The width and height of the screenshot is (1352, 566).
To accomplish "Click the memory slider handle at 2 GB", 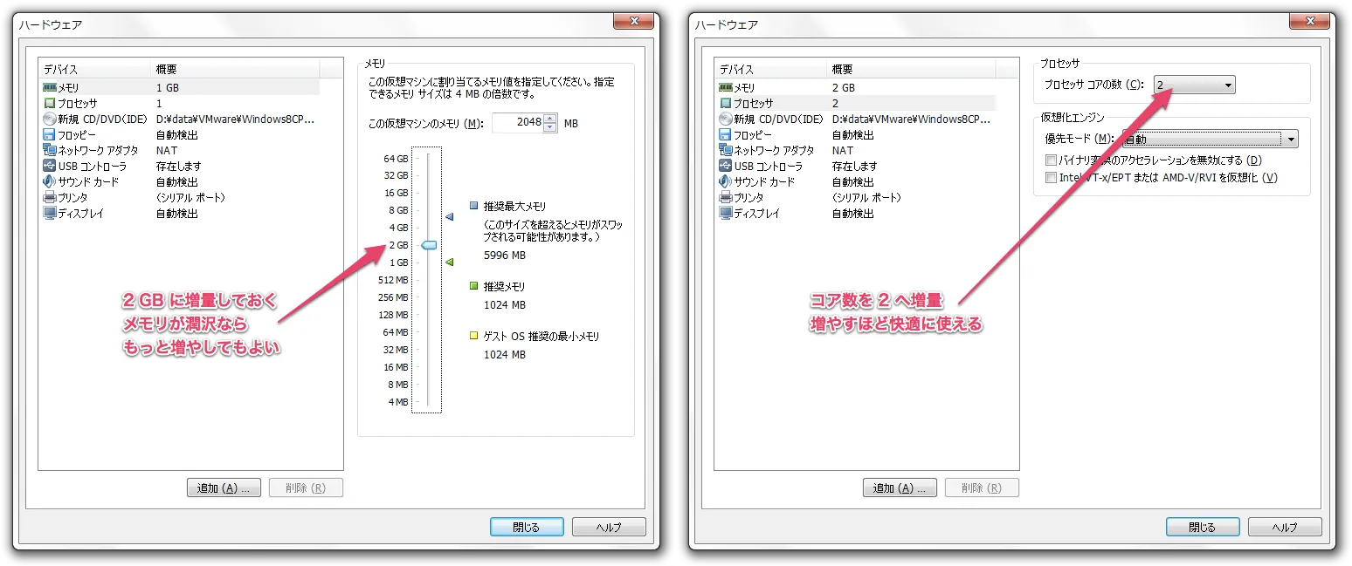I will (x=428, y=245).
